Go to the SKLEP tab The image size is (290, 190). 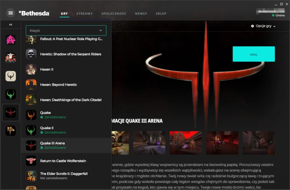161,13
